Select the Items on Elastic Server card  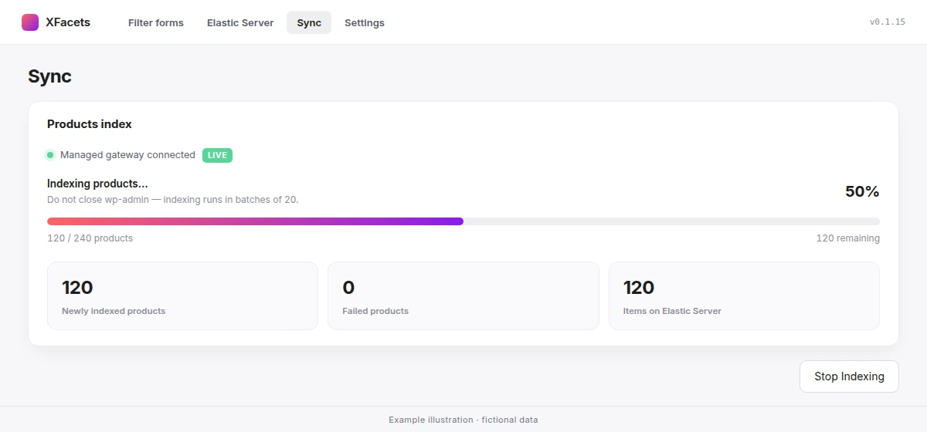click(x=744, y=295)
